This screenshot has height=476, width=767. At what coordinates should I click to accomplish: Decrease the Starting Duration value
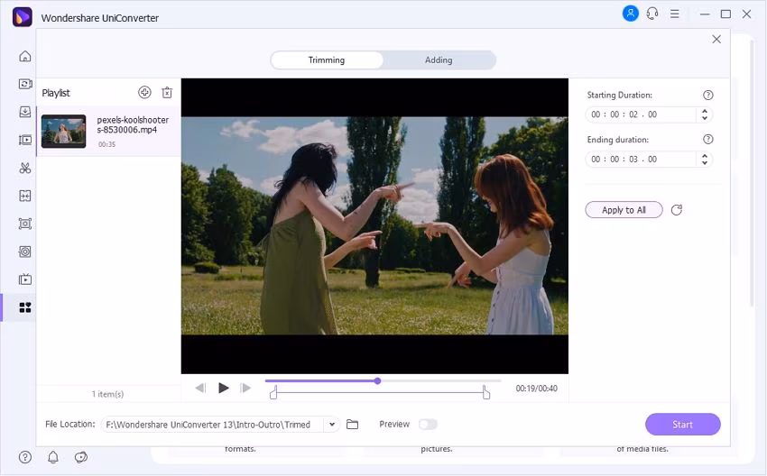point(705,118)
